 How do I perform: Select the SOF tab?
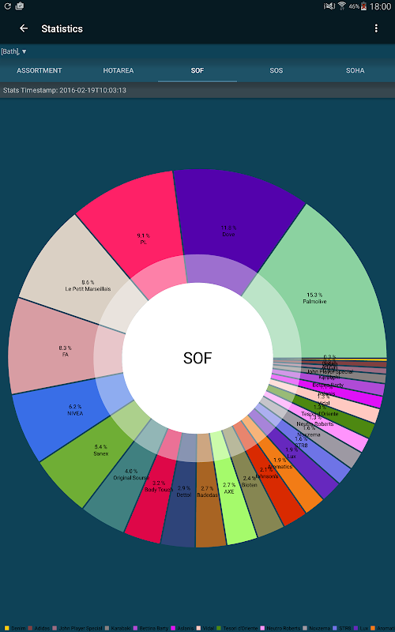(197, 70)
